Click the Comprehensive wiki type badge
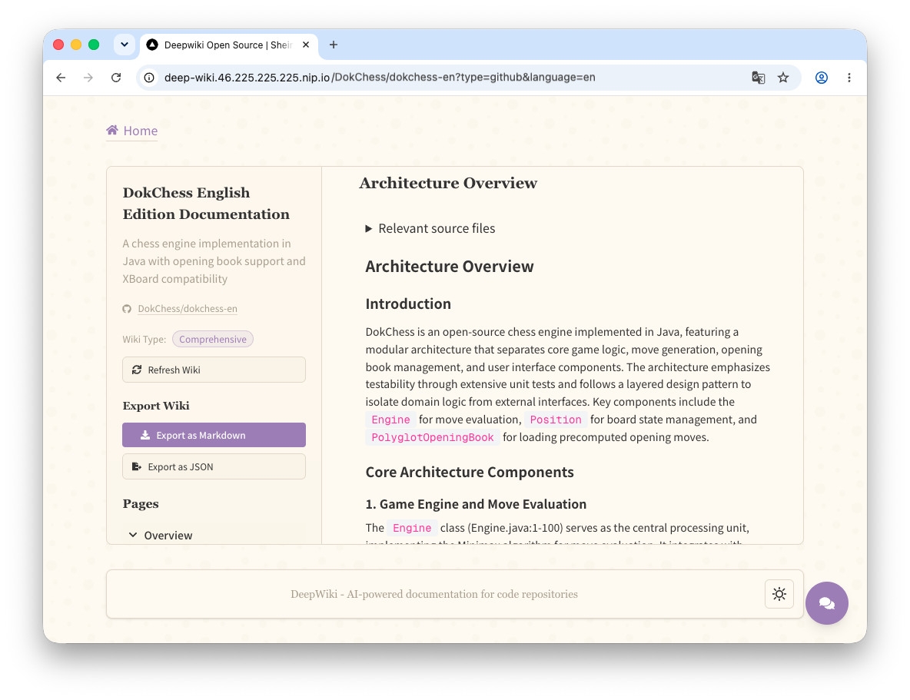910x700 pixels. 212,339
